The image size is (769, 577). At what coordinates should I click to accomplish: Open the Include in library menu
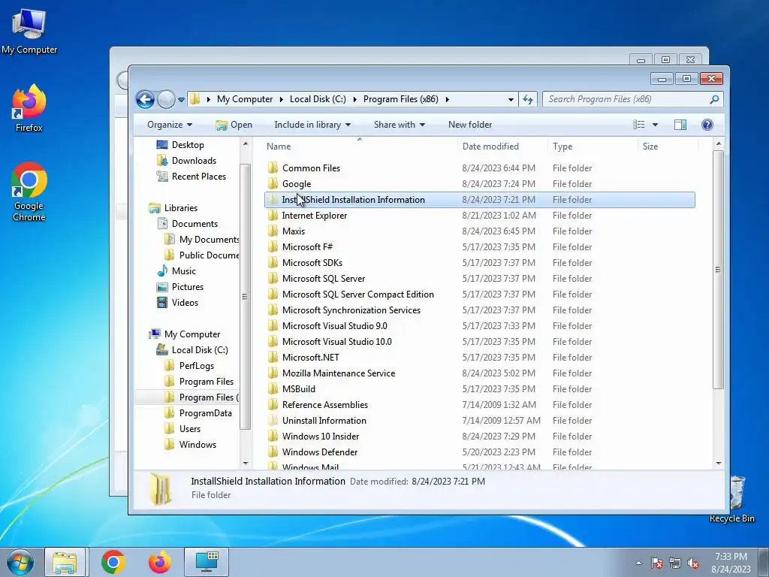312,125
